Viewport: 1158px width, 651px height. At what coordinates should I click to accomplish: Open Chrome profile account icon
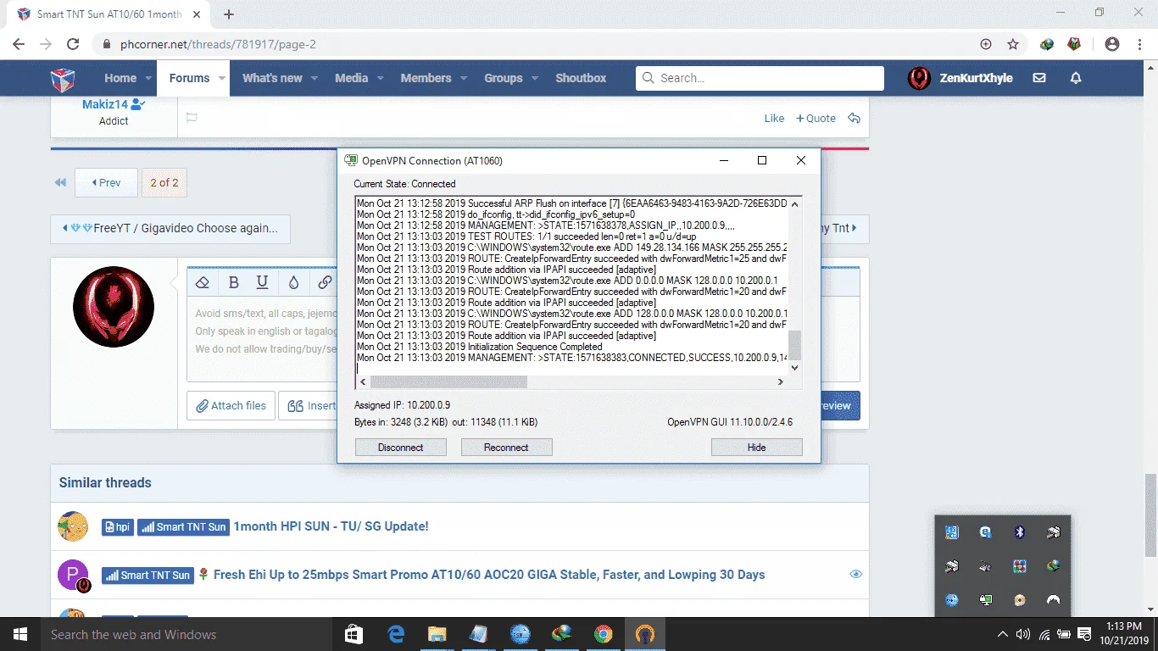pos(1112,44)
